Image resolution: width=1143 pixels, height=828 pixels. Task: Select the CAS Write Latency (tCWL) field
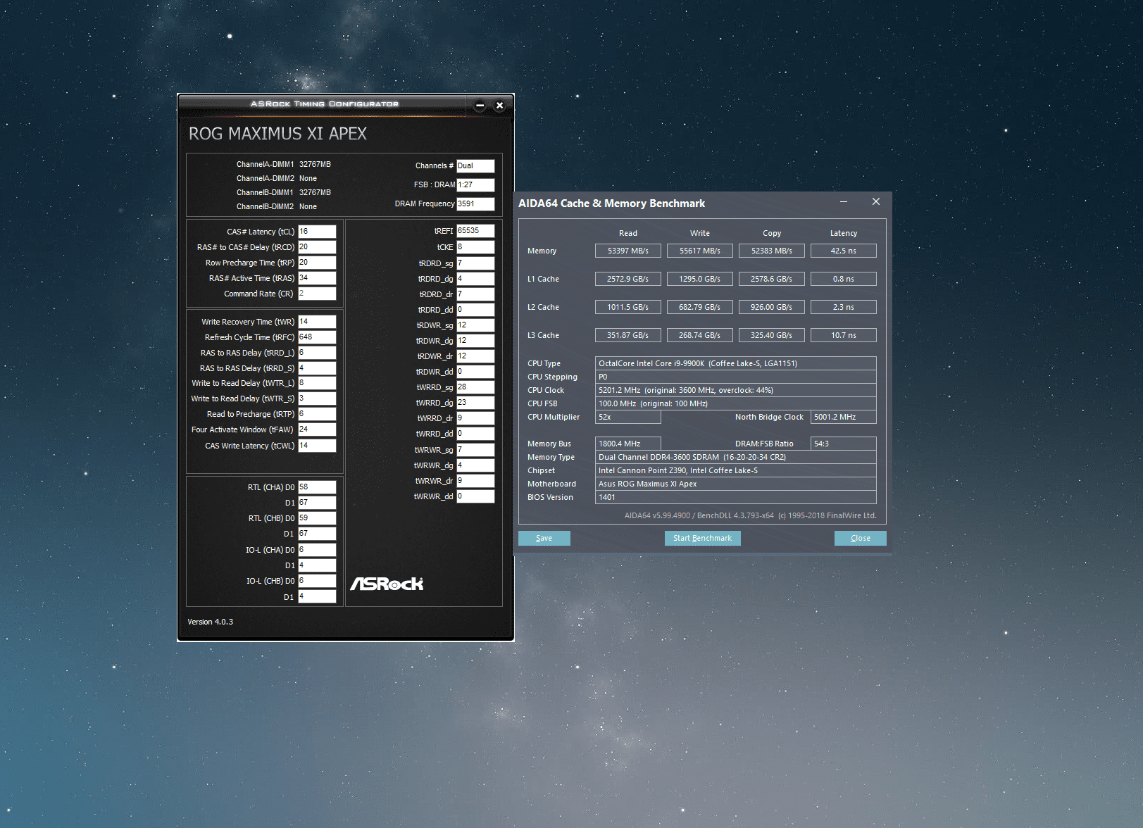coord(317,446)
